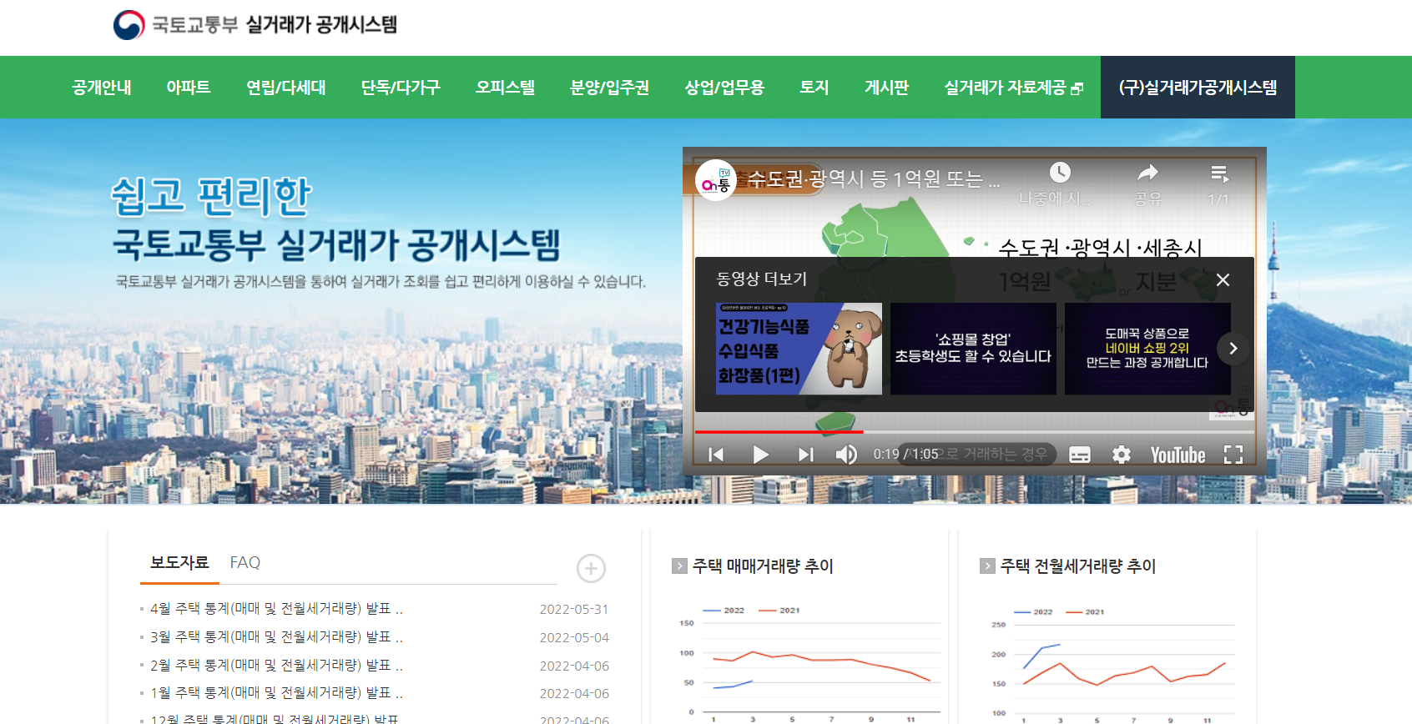Click the Share arrow icon on video

pos(1148,173)
